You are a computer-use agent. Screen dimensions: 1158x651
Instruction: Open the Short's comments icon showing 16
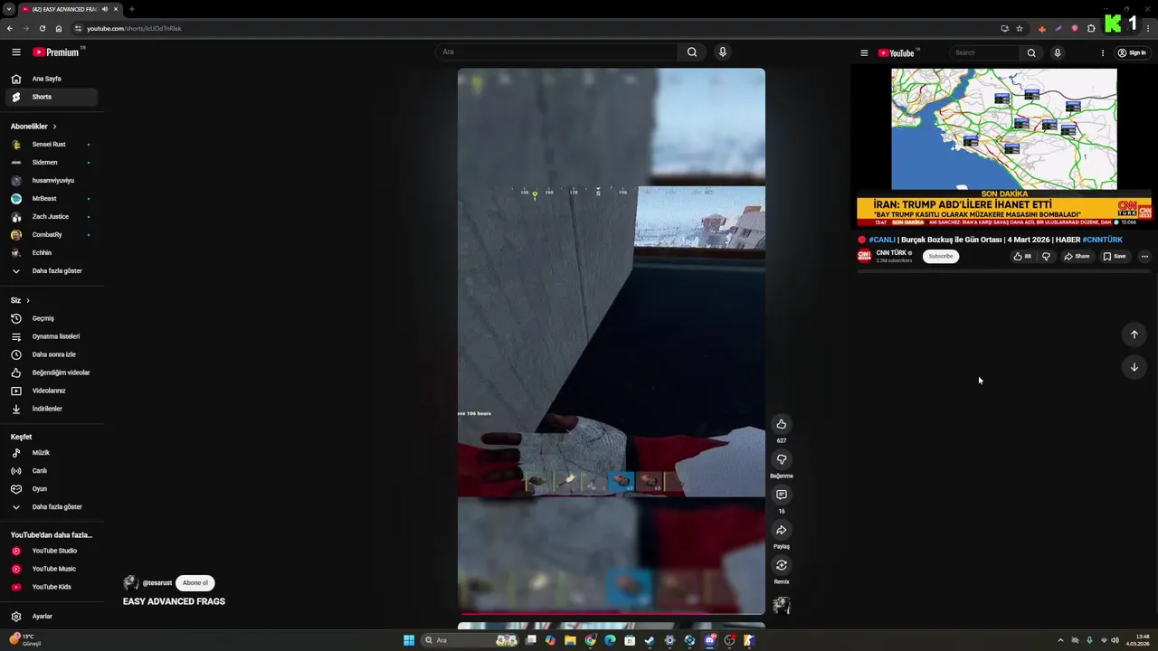tap(782, 495)
